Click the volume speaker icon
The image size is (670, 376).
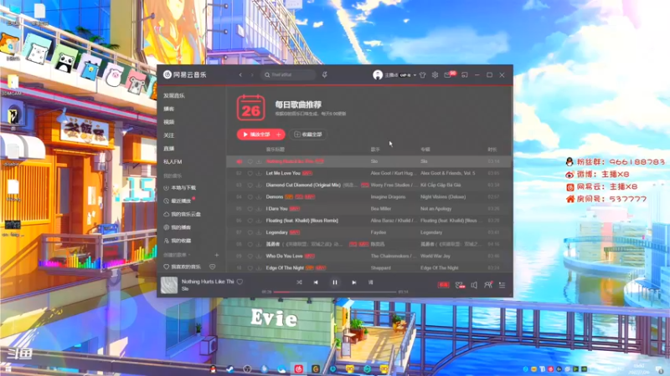(x=474, y=285)
